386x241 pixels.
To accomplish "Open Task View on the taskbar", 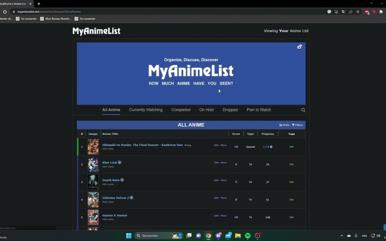I will 189,236.
